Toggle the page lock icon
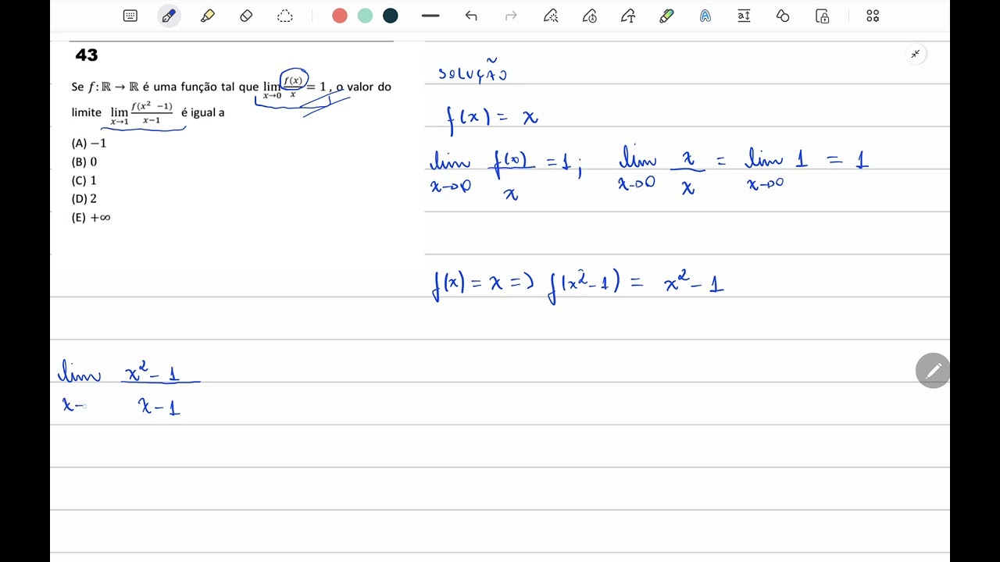This screenshot has width=1000, height=562. click(x=822, y=16)
